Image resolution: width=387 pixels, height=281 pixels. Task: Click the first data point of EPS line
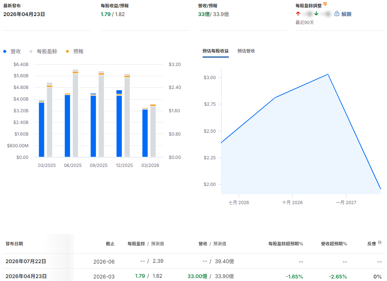coord(222,143)
